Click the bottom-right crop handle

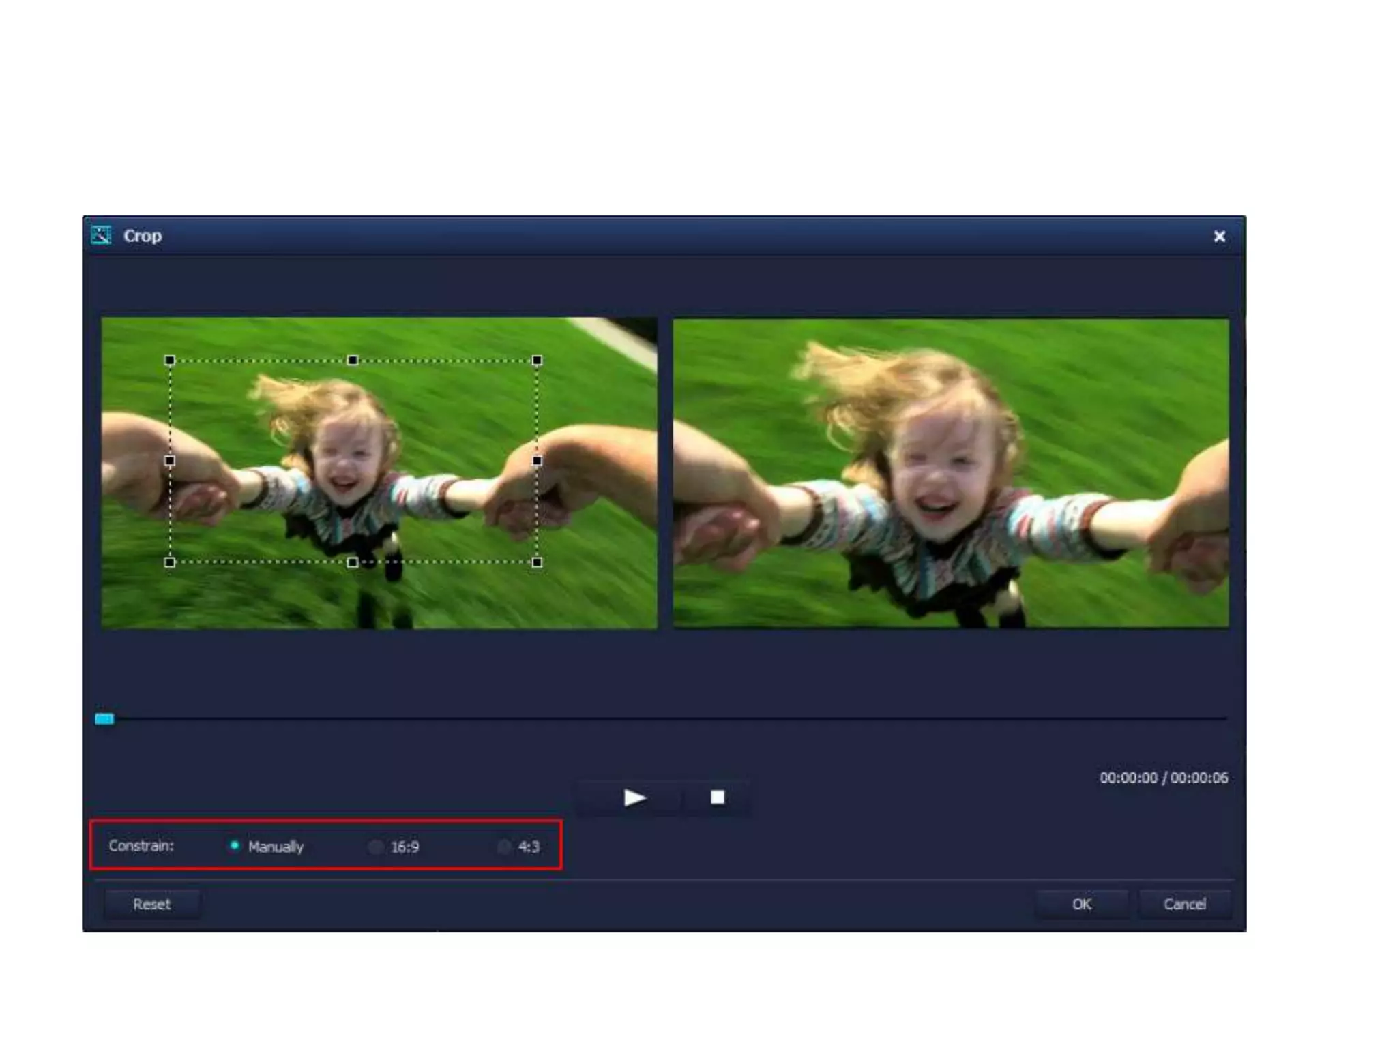click(537, 562)
